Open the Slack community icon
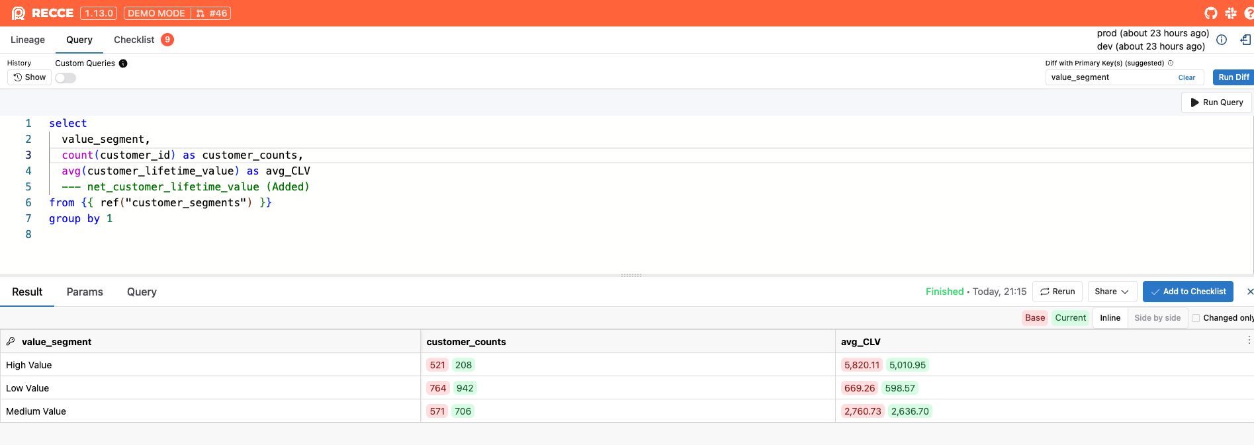 1231,13
